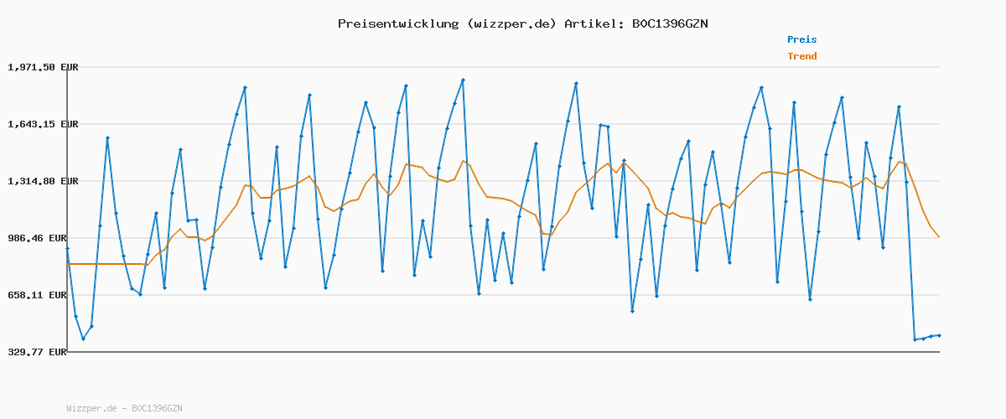This screenshot has height=419, width=1006.
Task: Click the right end of the orange trend line
Action: (x=939, y=237)
